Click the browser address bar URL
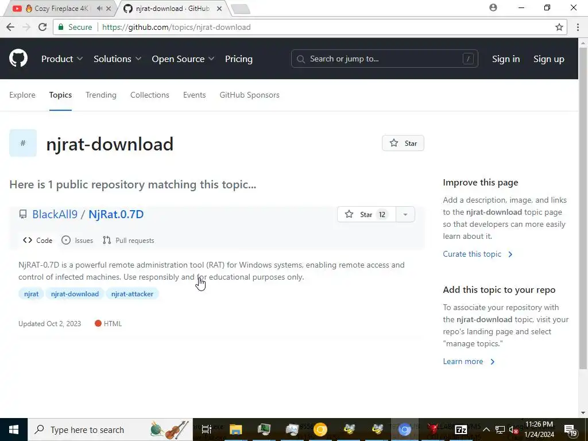 pyautogui.click(x=176, y=27)
